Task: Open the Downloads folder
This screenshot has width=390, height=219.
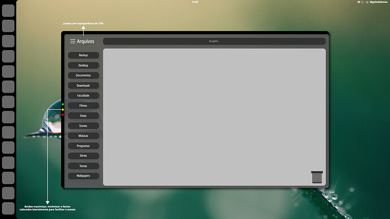Action: point(83,85)
